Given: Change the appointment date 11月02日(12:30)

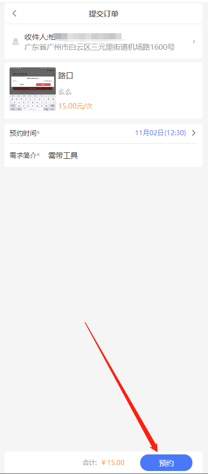Looking at the screenshot, I should [x=161, y=133].
